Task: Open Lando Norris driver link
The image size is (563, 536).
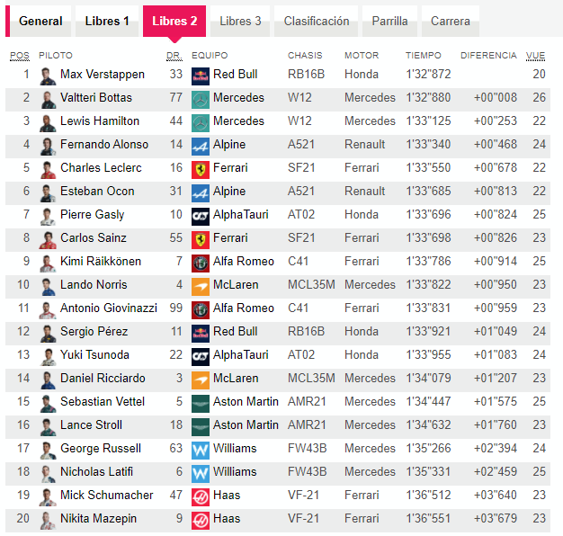Action: (x=94, y=285)
